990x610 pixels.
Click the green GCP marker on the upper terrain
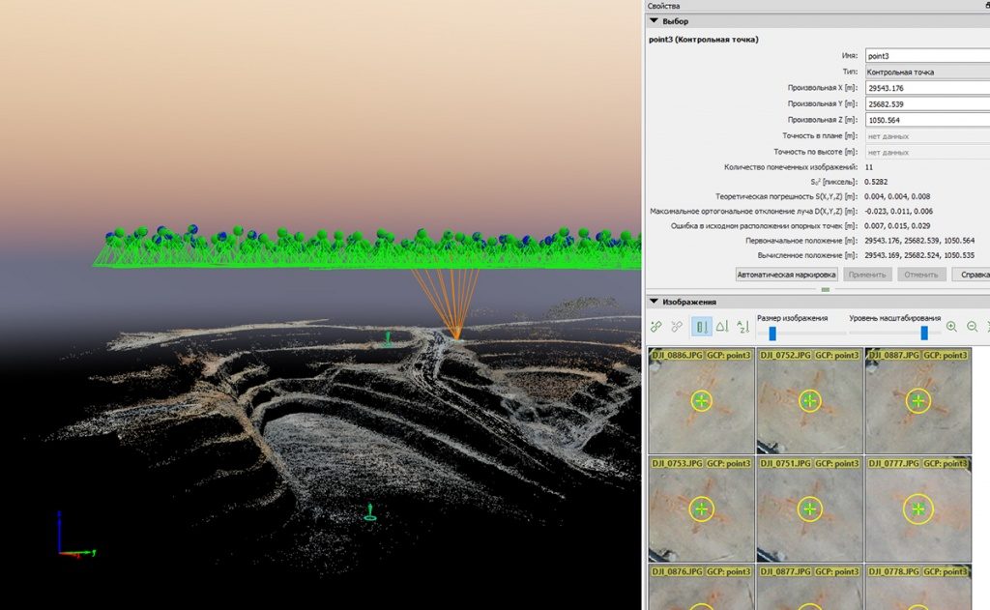(389, 339)
